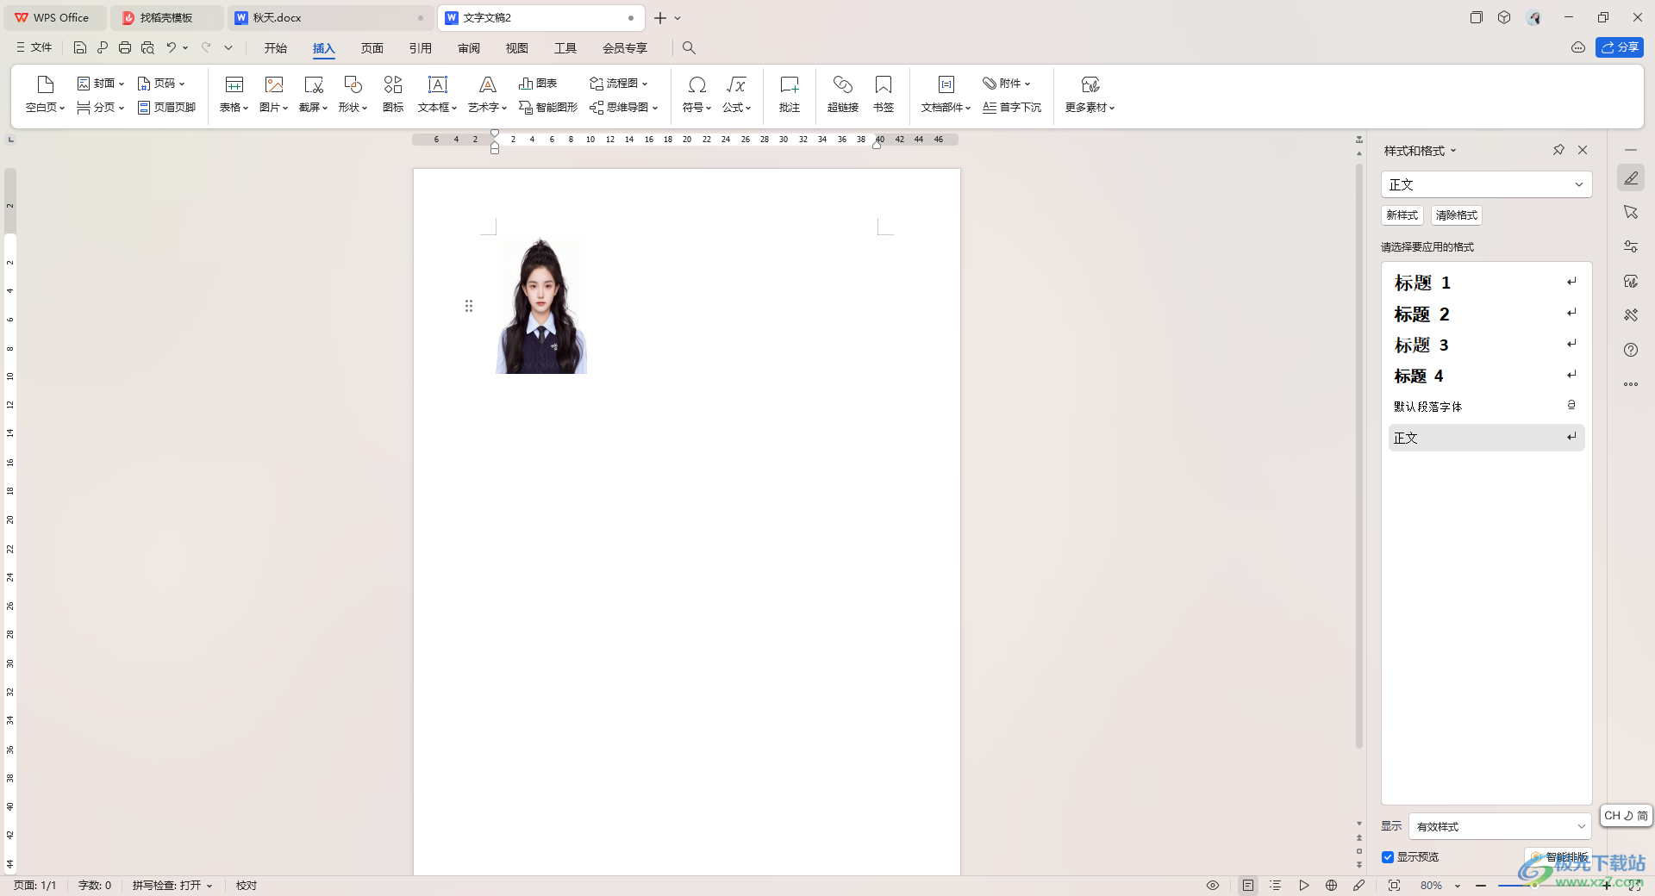The image size is (1655, 896).
Task: Add a comment (批注)
Action: [x=790, y=94]
